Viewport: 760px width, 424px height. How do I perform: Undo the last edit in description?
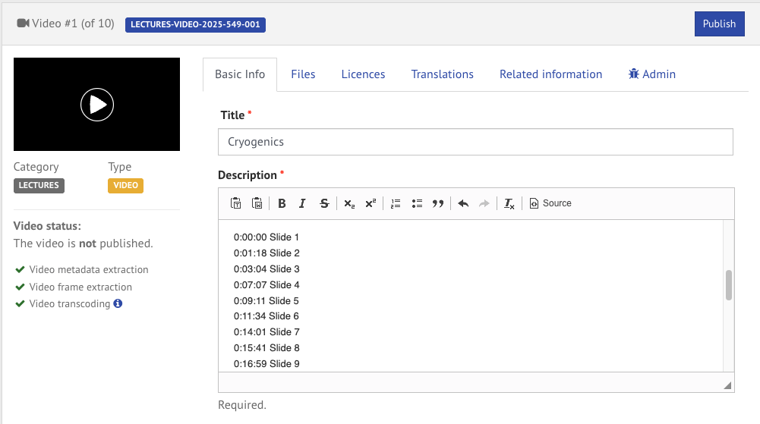point(463,203)
